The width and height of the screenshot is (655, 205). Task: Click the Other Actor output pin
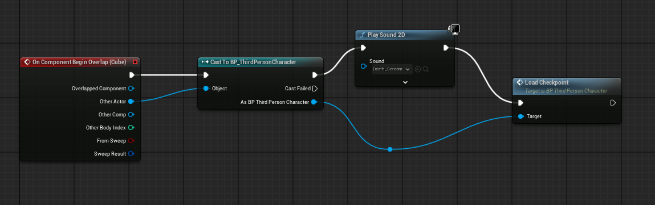pyautogui.click(x=131, y=102)
